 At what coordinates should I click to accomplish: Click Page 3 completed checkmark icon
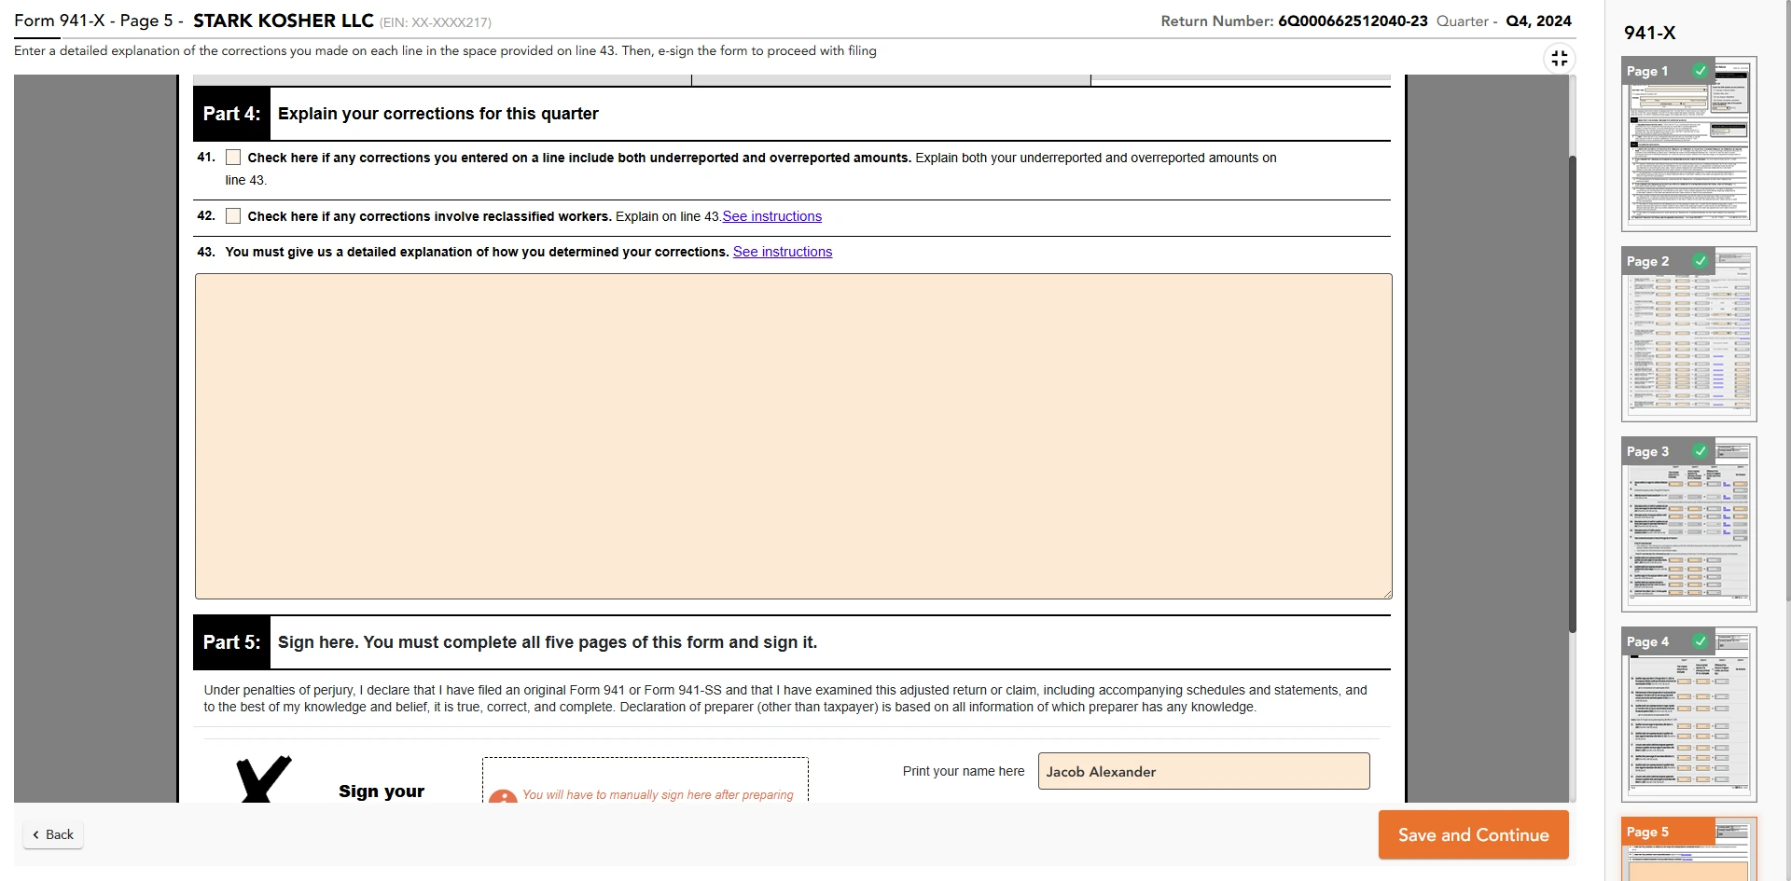[1701, 451]
